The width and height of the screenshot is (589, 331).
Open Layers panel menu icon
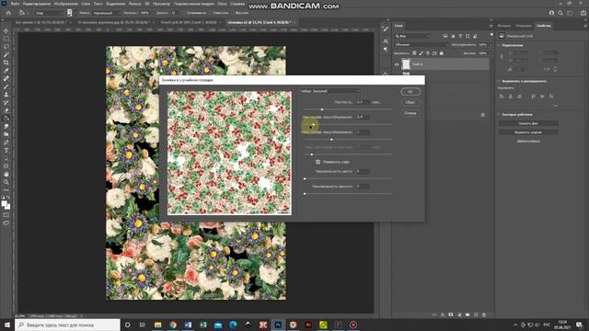pos(491,26)
